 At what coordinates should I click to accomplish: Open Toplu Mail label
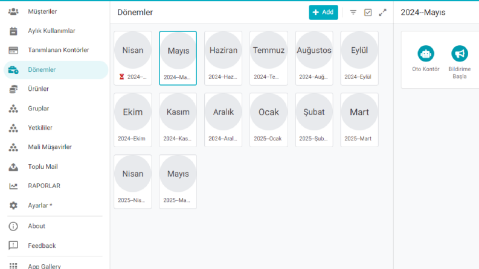43,167
